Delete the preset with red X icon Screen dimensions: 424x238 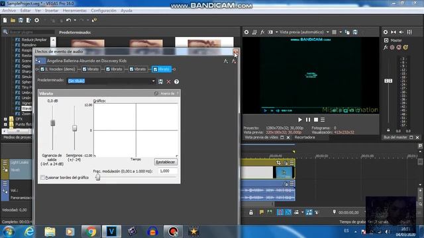point(168,81)
